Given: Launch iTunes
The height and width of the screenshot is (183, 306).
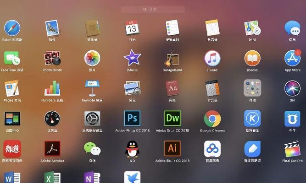Looking at the screenshot, I should (212, 58).
